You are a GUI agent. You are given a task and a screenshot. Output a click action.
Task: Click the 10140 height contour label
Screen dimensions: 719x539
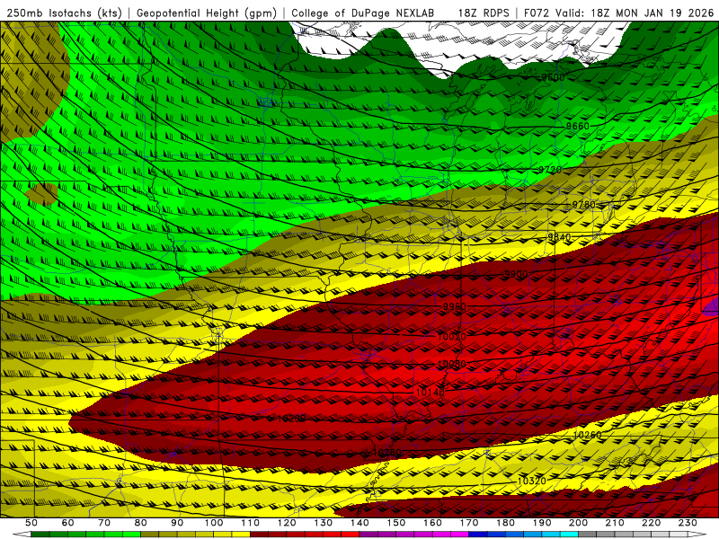click(x=431, y=393)
